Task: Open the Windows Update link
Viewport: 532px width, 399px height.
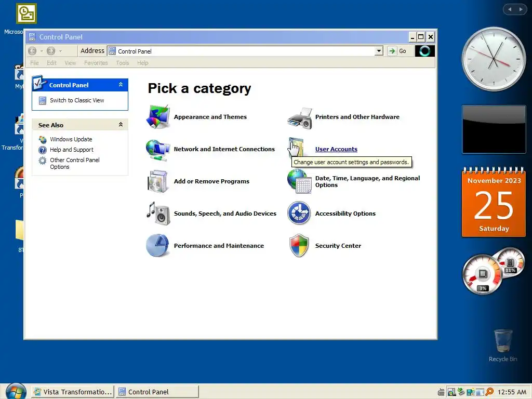Action: click(71, 139)
